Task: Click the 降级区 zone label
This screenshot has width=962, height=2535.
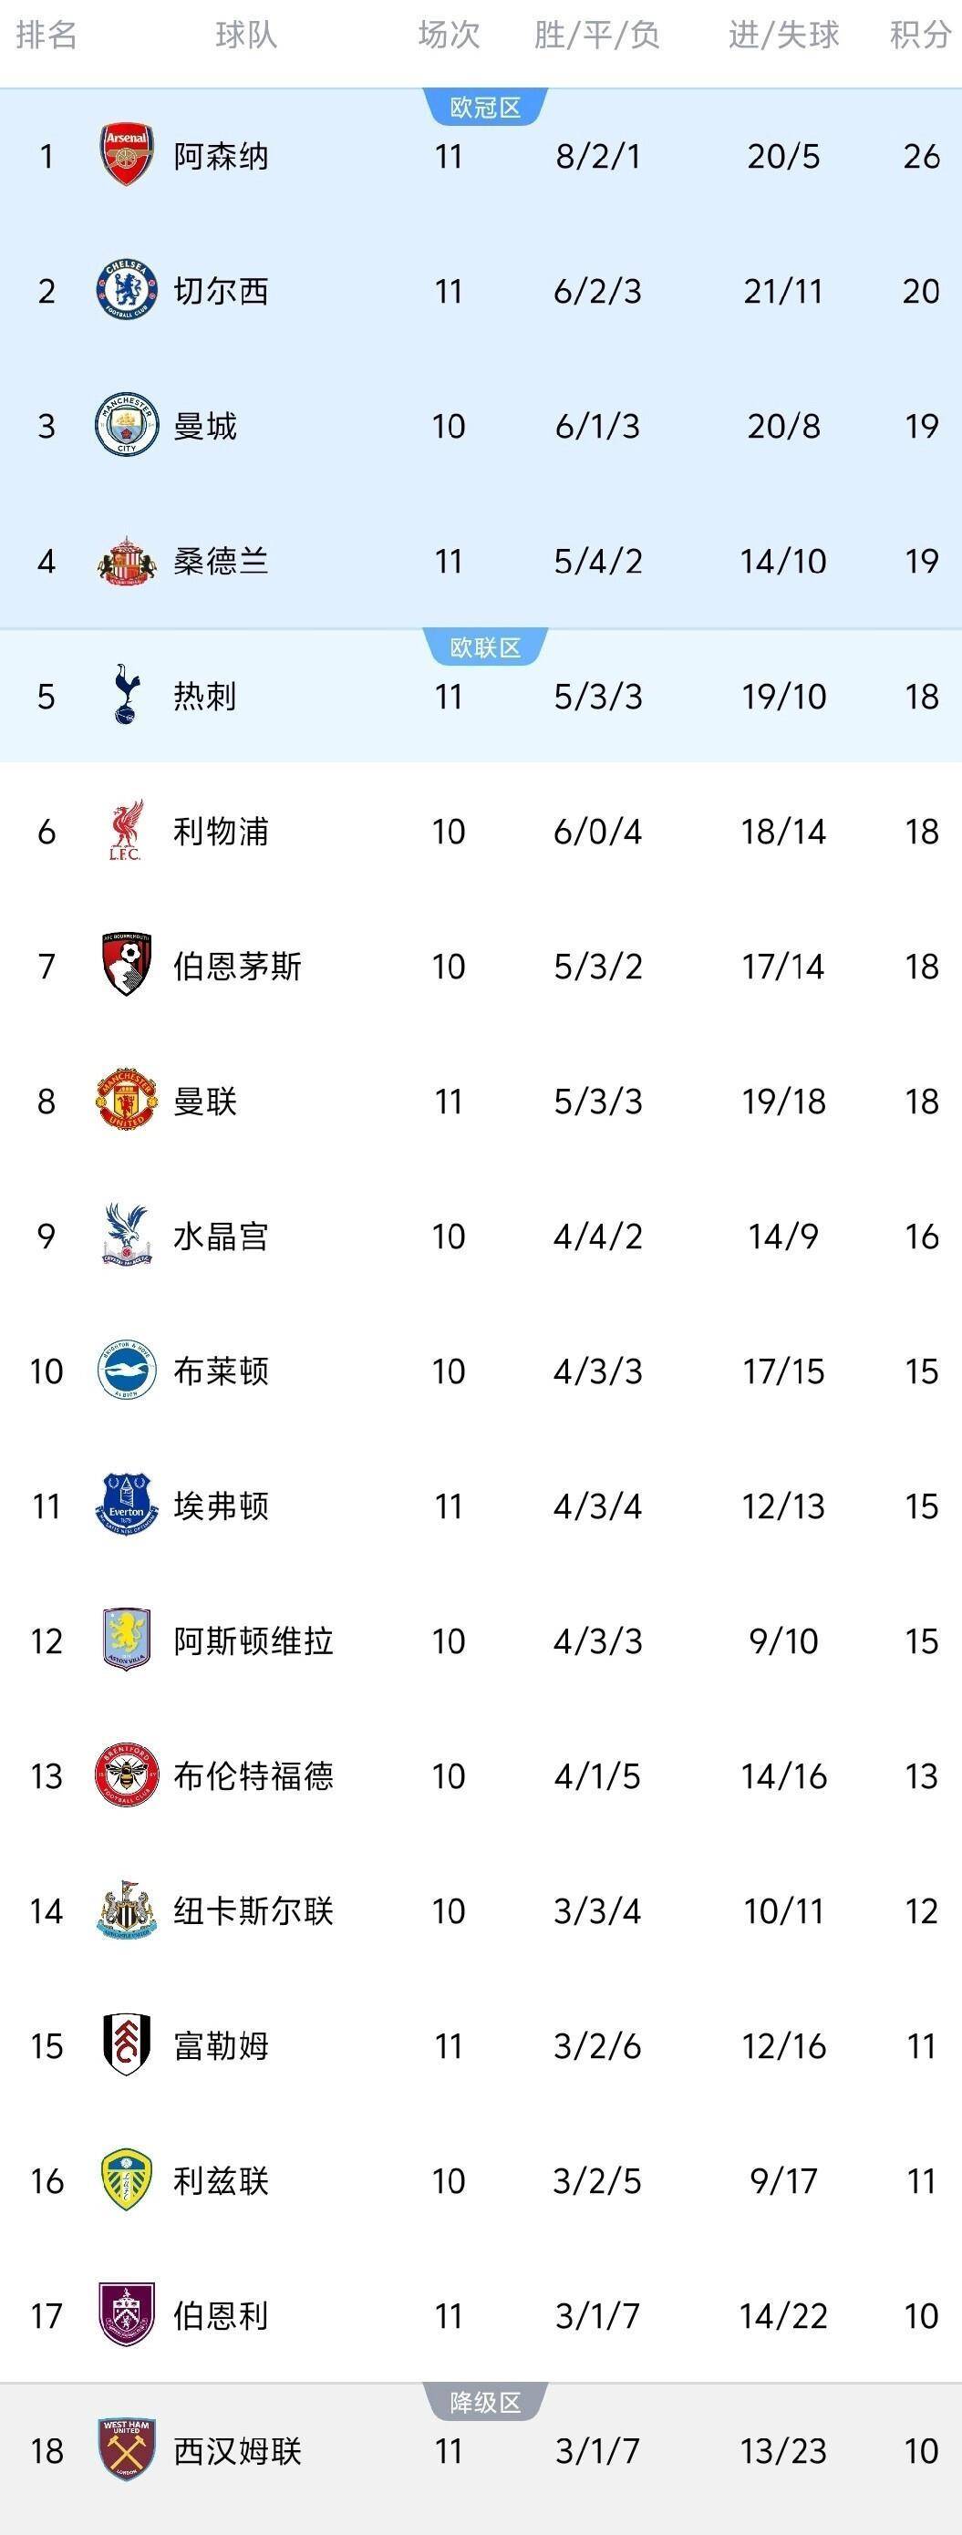Action: point(485,2402)
